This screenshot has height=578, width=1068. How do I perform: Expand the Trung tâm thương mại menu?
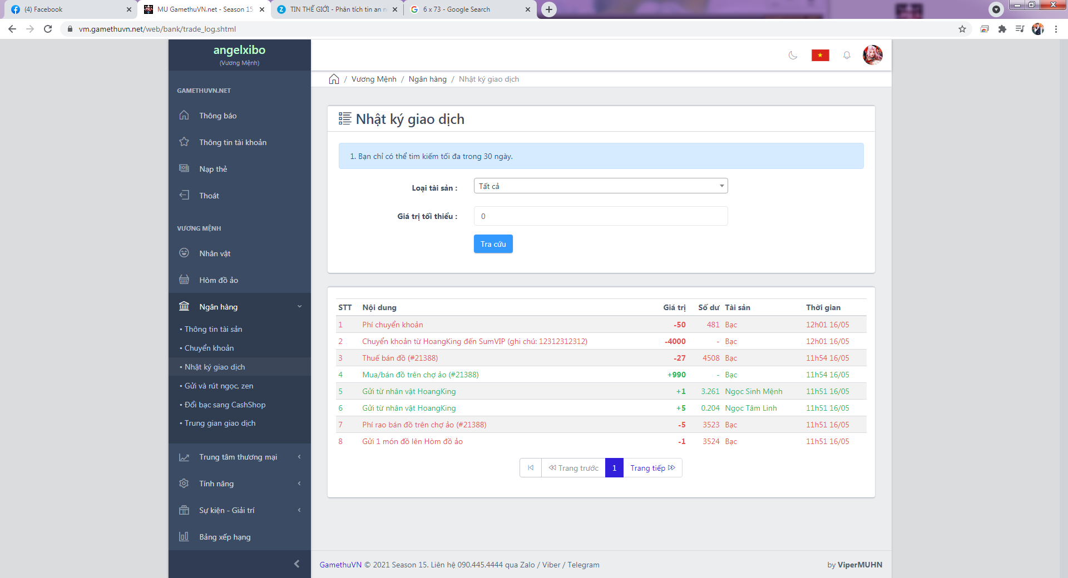pos(239,457)
